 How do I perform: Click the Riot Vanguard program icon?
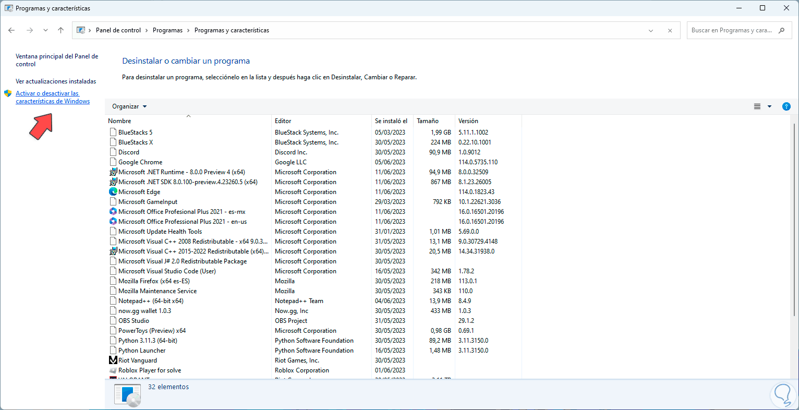[x=113, y=360]
